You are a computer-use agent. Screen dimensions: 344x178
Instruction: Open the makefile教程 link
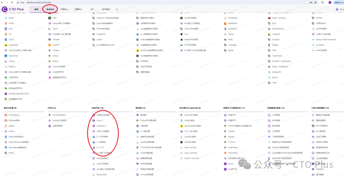102,158
